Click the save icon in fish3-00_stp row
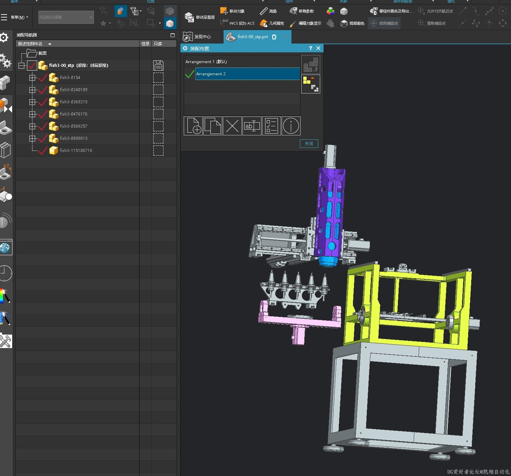The image size is (511, 476). pyautogui.click(x=158, y=65)
